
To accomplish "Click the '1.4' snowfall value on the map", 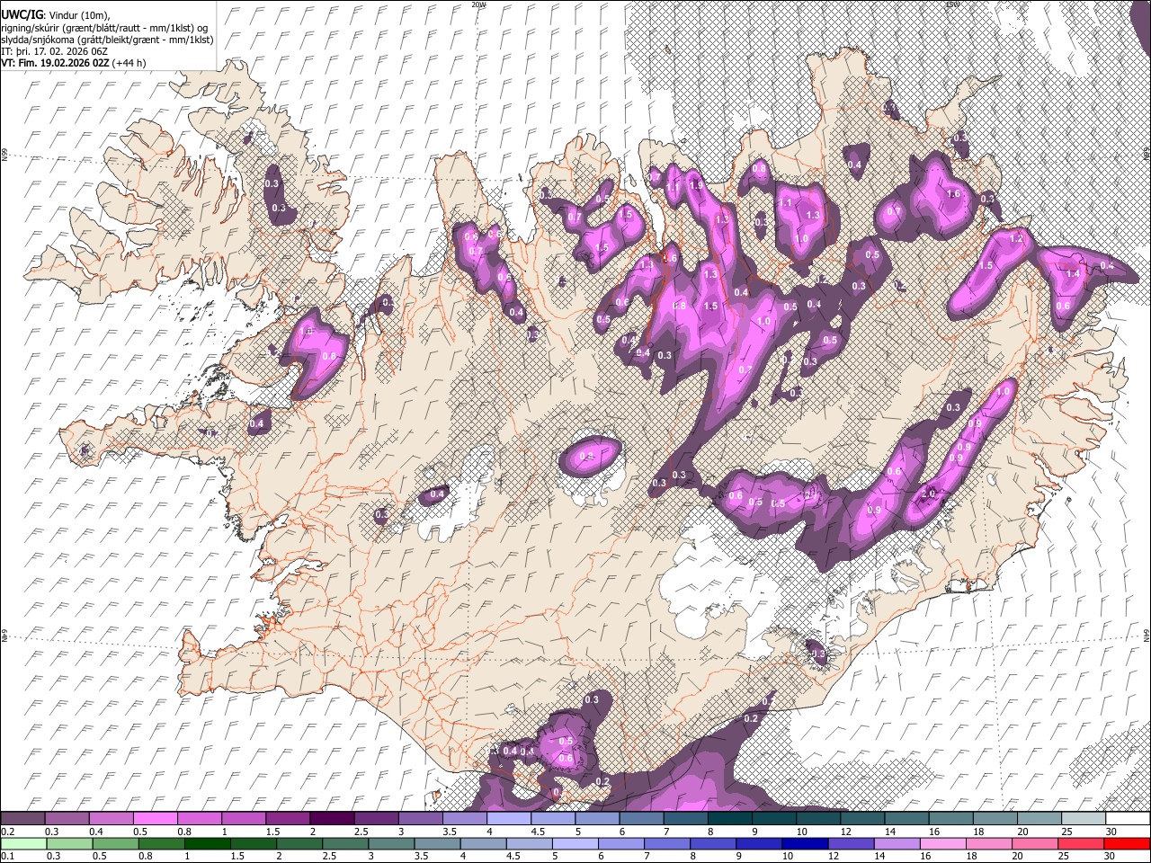I will (1072, 273).
